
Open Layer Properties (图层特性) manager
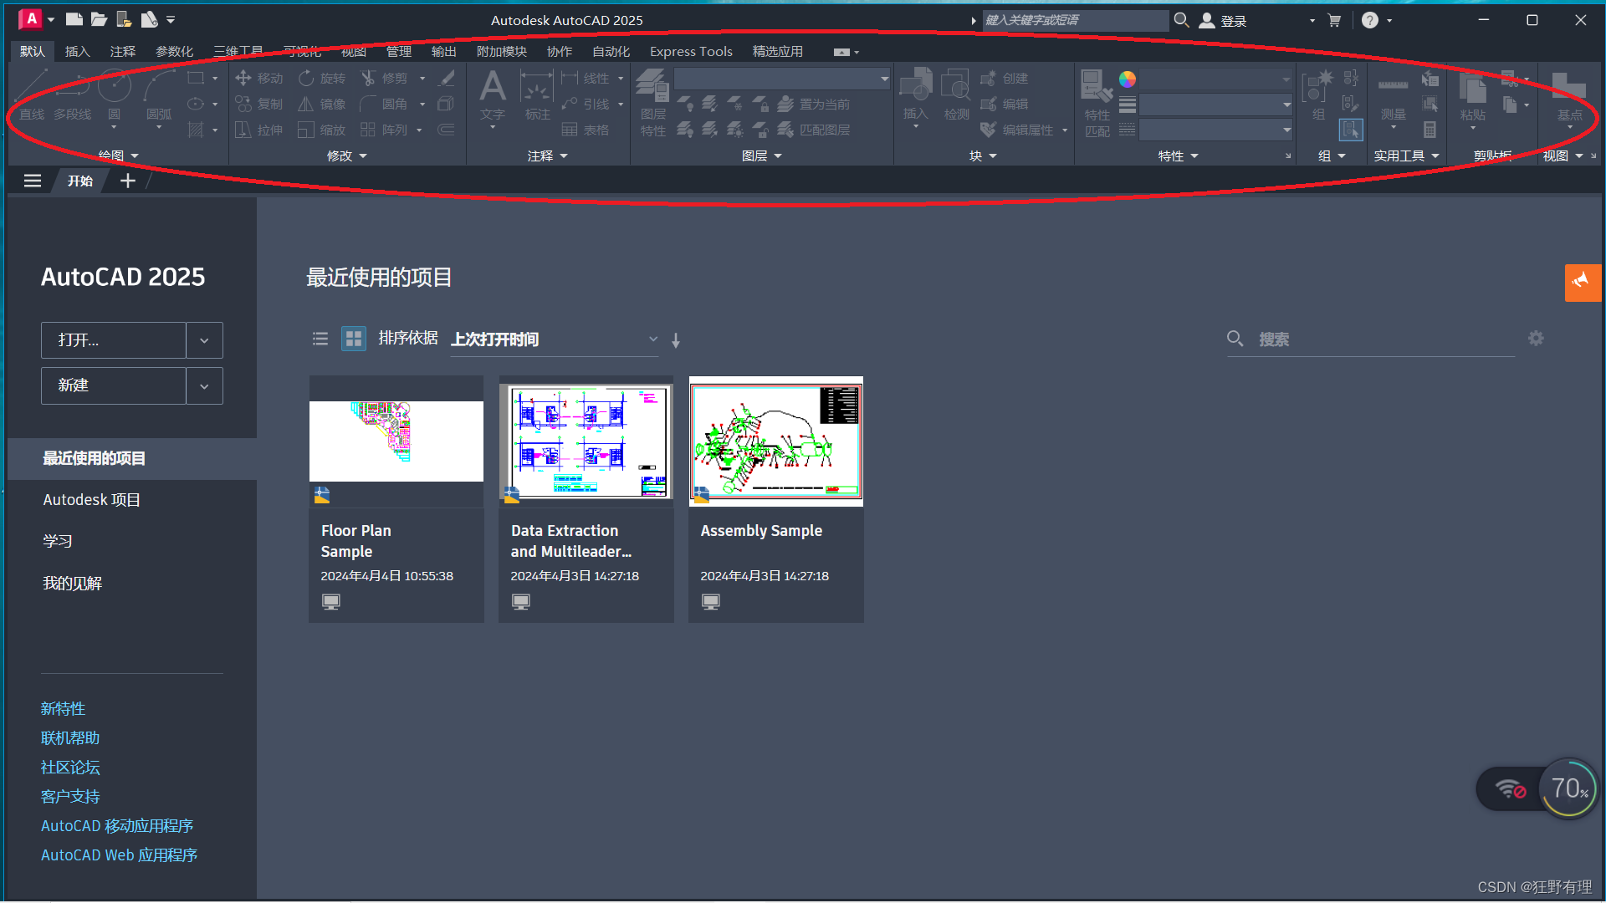tap(653, 102)
